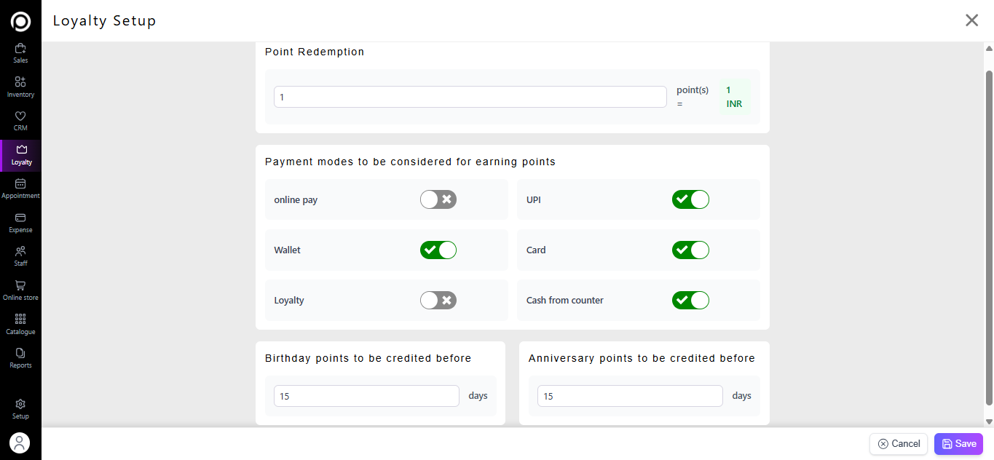Open the Reports icon
Screen dimensions: 994x460
20,353
